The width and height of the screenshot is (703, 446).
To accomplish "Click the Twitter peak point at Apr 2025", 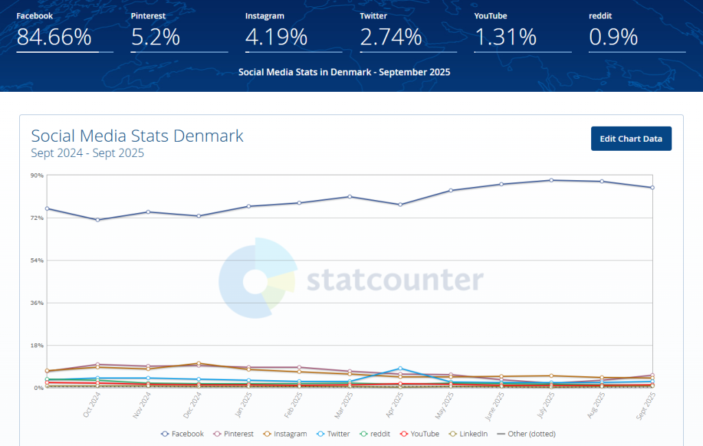I will point(400,369).
